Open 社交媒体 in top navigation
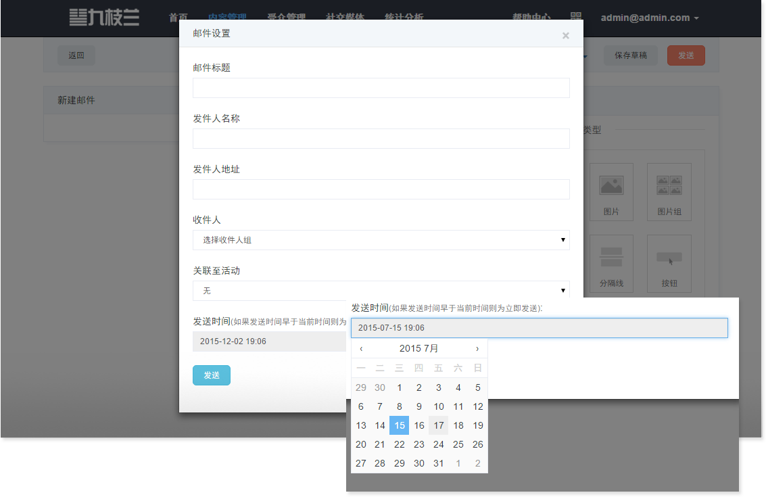Viewport: 766px width, 497px height. point(345,18)
